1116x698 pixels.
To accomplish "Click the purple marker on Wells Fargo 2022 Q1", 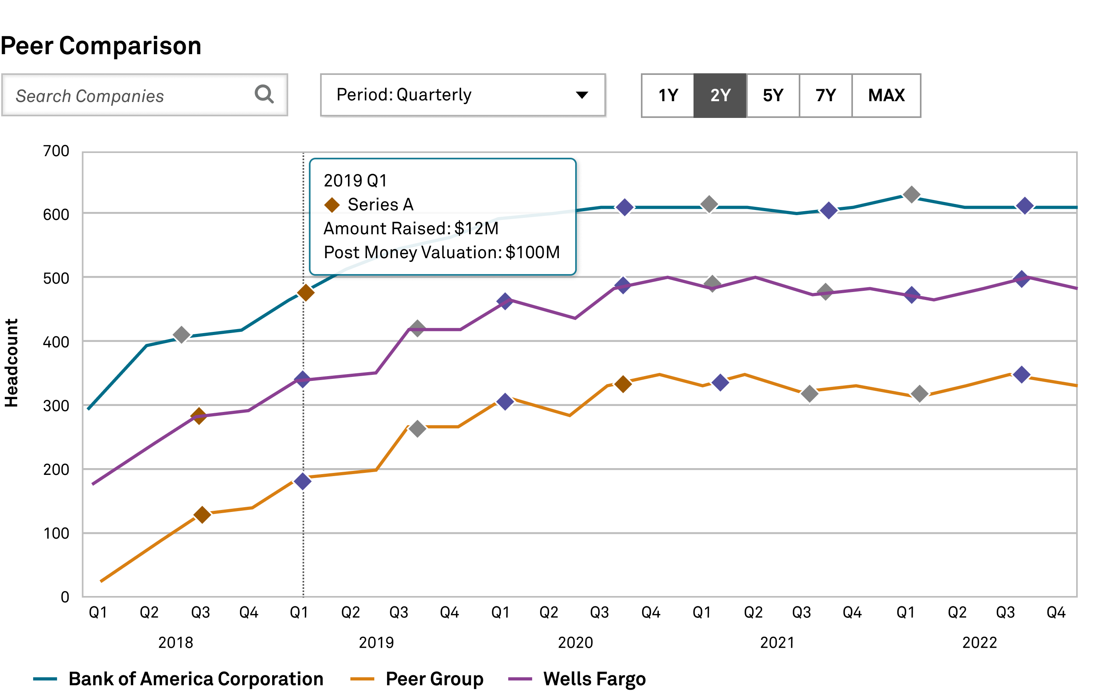I will coord(912,294).
